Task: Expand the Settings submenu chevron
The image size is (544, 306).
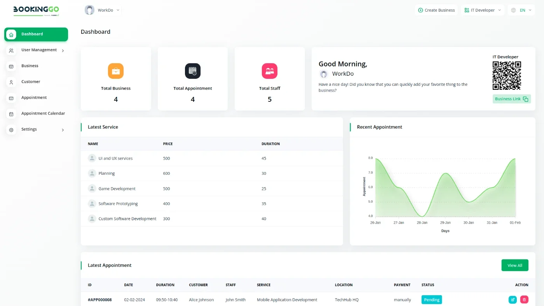Action: 63,130
